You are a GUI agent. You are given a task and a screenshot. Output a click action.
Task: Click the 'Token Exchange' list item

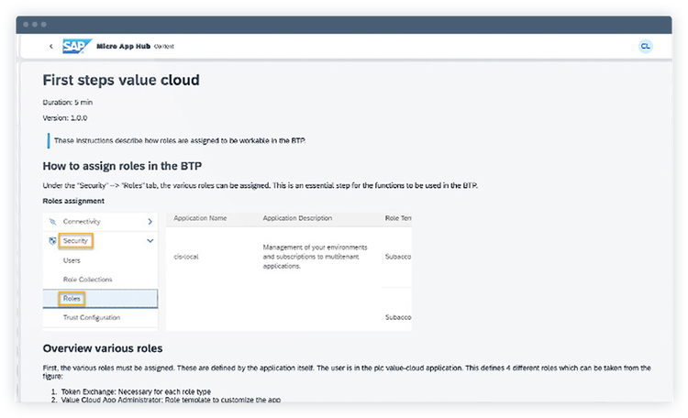point(136,391)
